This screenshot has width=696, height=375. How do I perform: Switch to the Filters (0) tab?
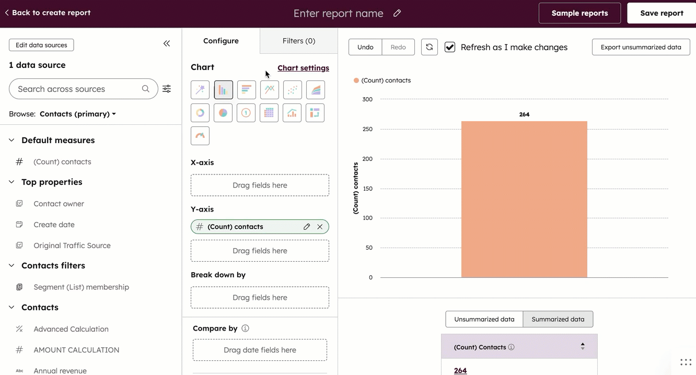298,40
